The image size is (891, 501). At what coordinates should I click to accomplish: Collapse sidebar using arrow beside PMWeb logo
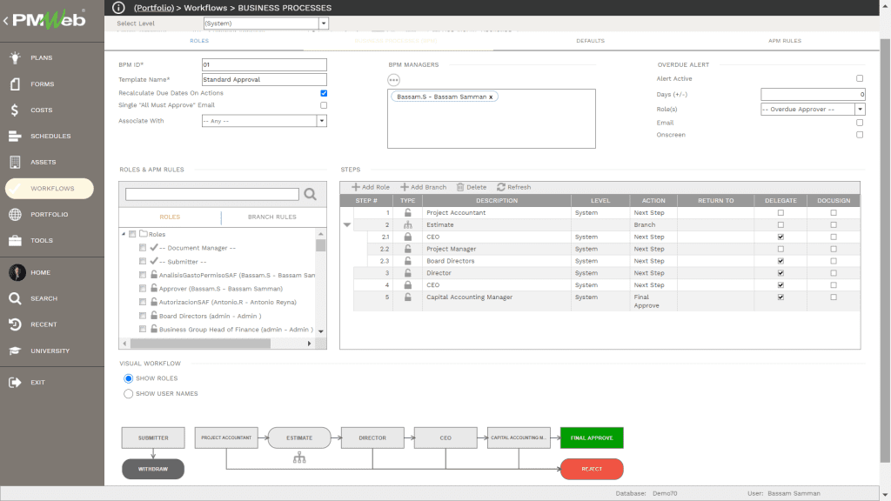tap(6, 21)
